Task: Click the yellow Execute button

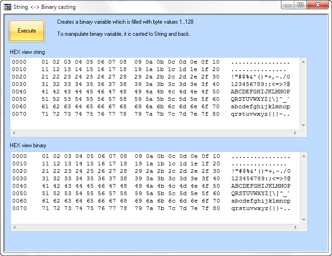Action: 26,31
